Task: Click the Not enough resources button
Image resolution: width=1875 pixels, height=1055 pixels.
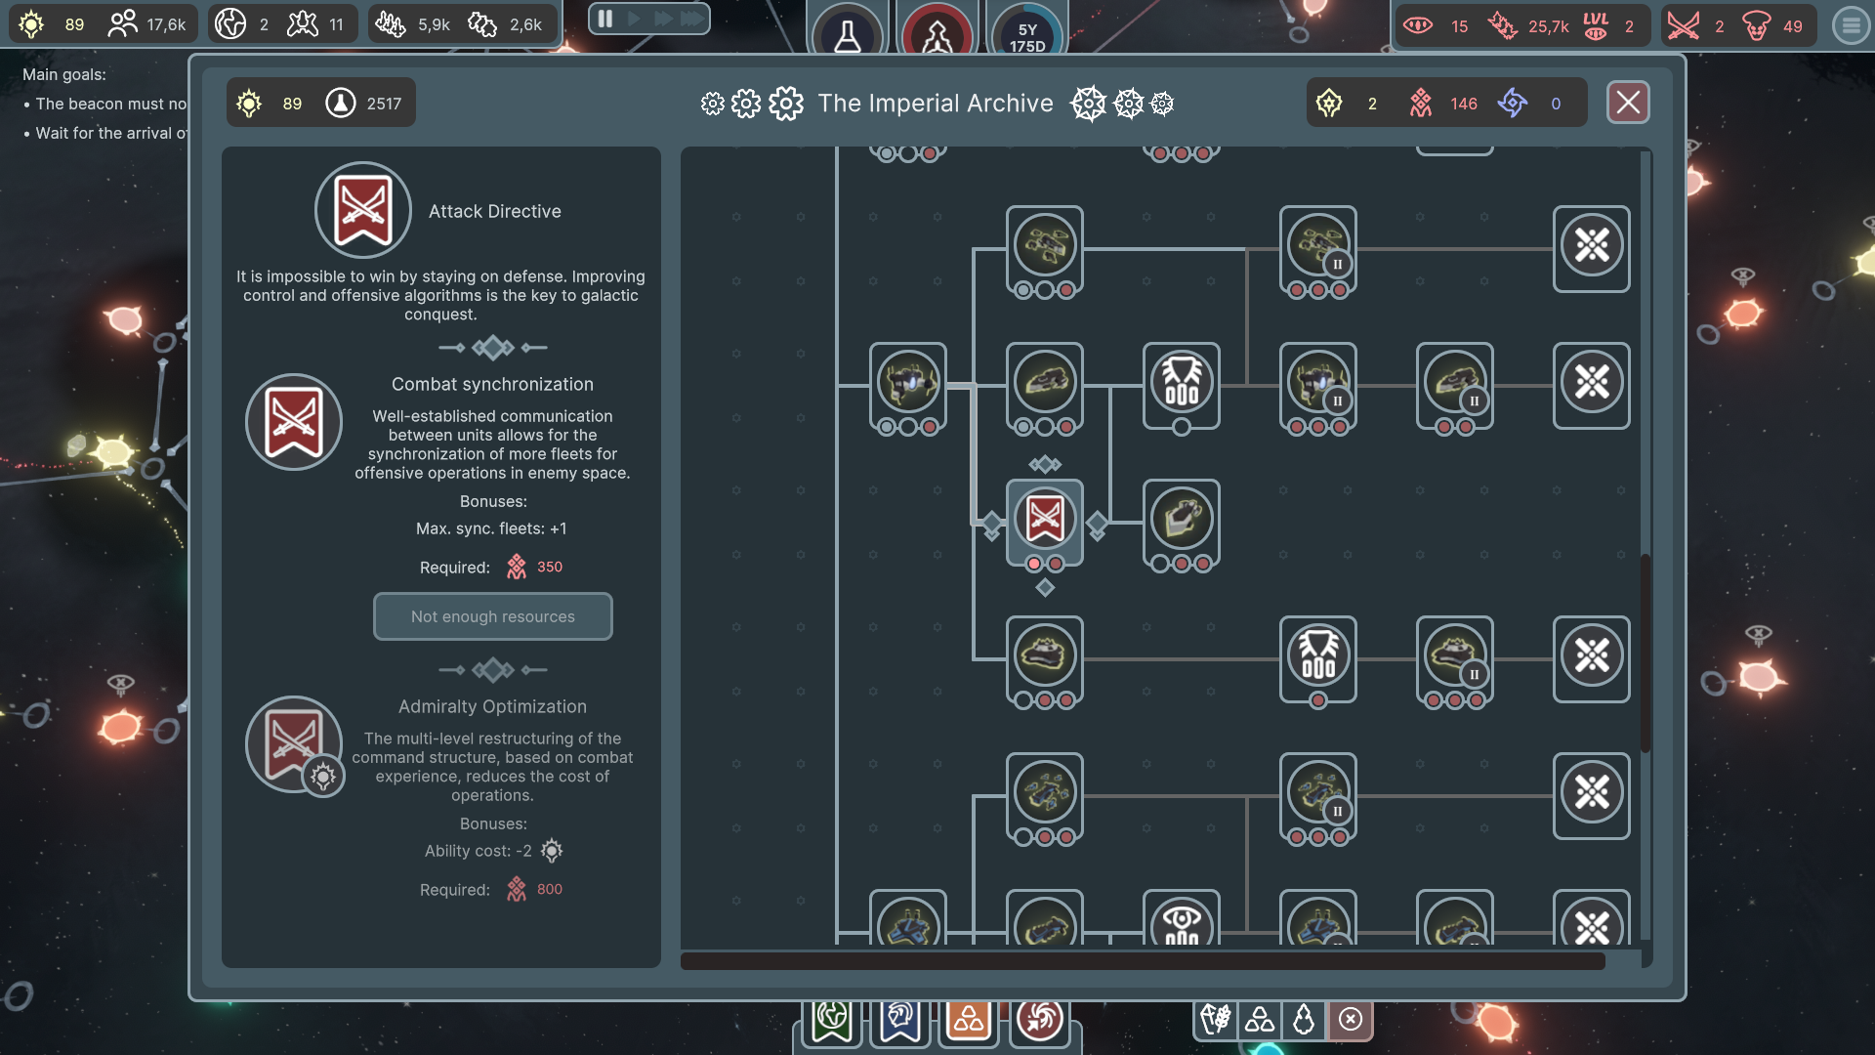Action: [493, 616]
